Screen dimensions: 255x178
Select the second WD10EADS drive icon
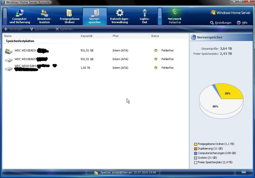coord(9,60)
